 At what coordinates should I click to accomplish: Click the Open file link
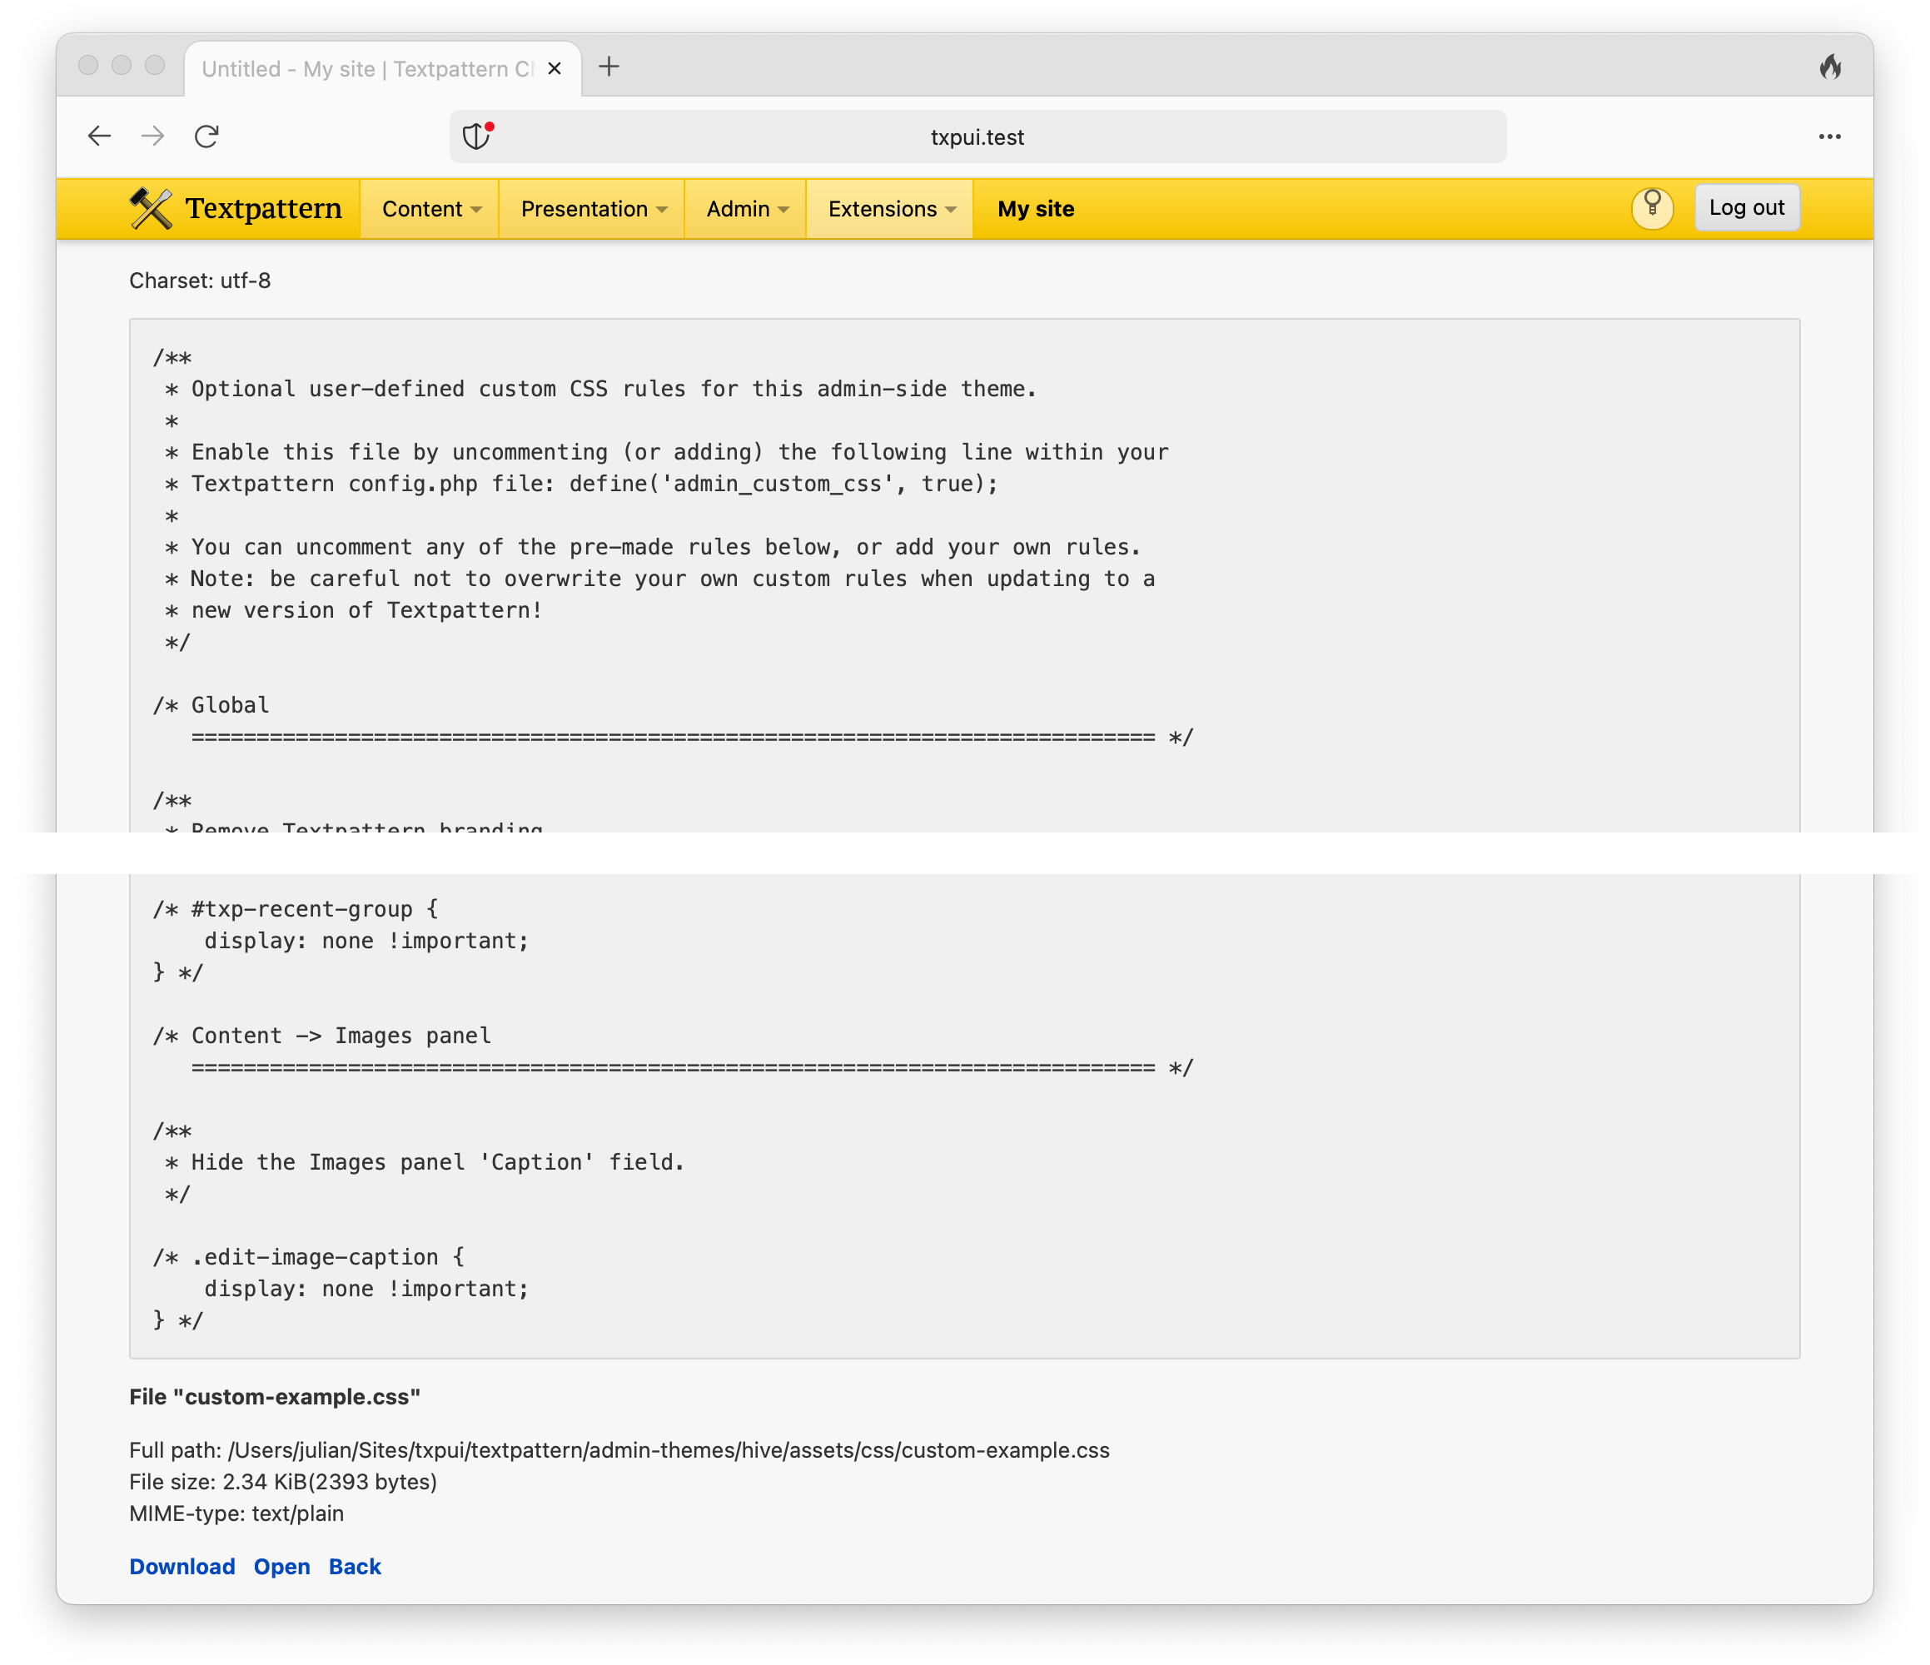(x=281, y=1566)
